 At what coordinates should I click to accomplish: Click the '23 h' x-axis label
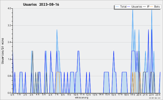click(158, 95)
